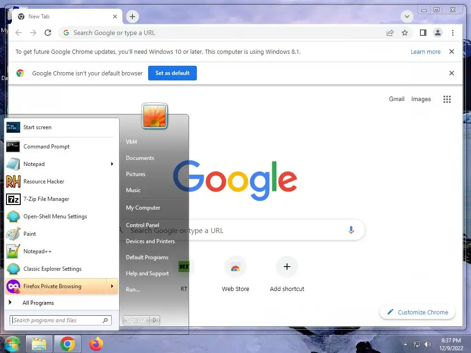Viewport: 471px width, 353px height.
Task: Reload the page in Chrome
Action: point(48,33)
